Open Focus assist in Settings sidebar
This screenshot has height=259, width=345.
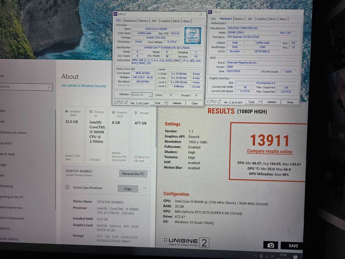pos(6,143)
